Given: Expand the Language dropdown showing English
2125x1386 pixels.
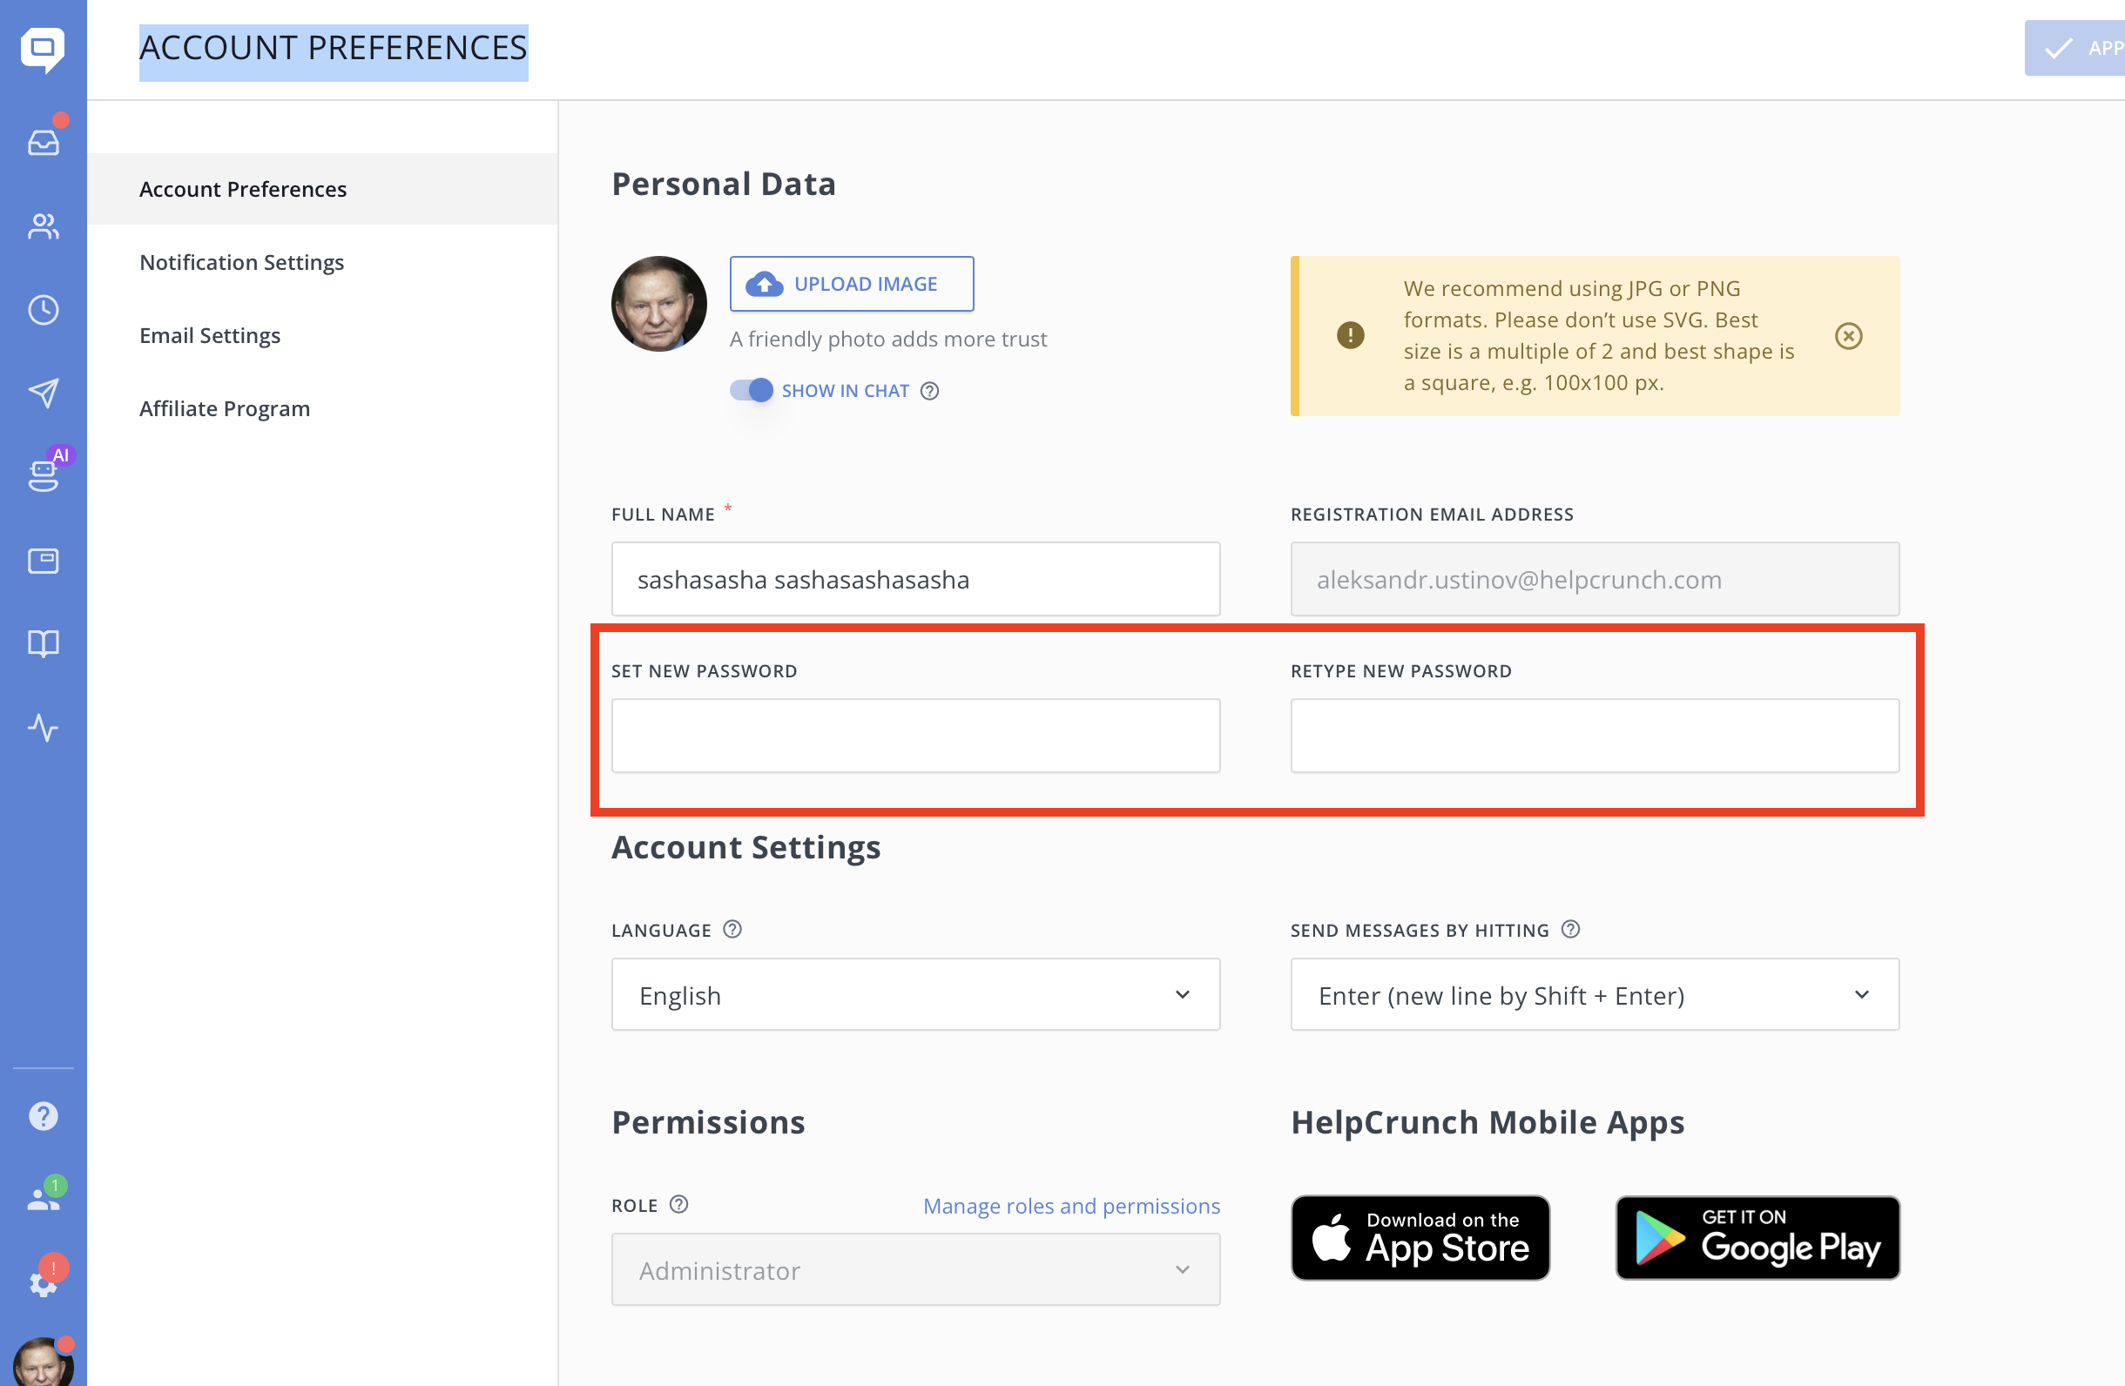Looking at the screenshot, I should [x=915, y=994].
